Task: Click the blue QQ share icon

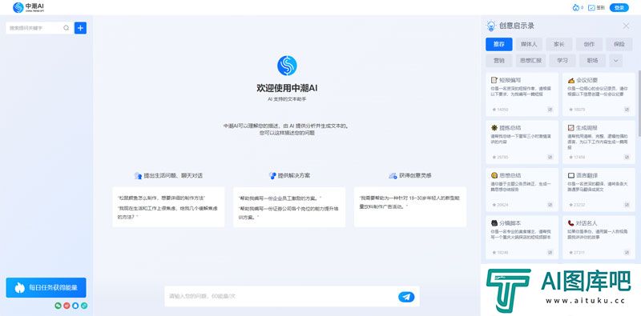Action: pos(75,306)
